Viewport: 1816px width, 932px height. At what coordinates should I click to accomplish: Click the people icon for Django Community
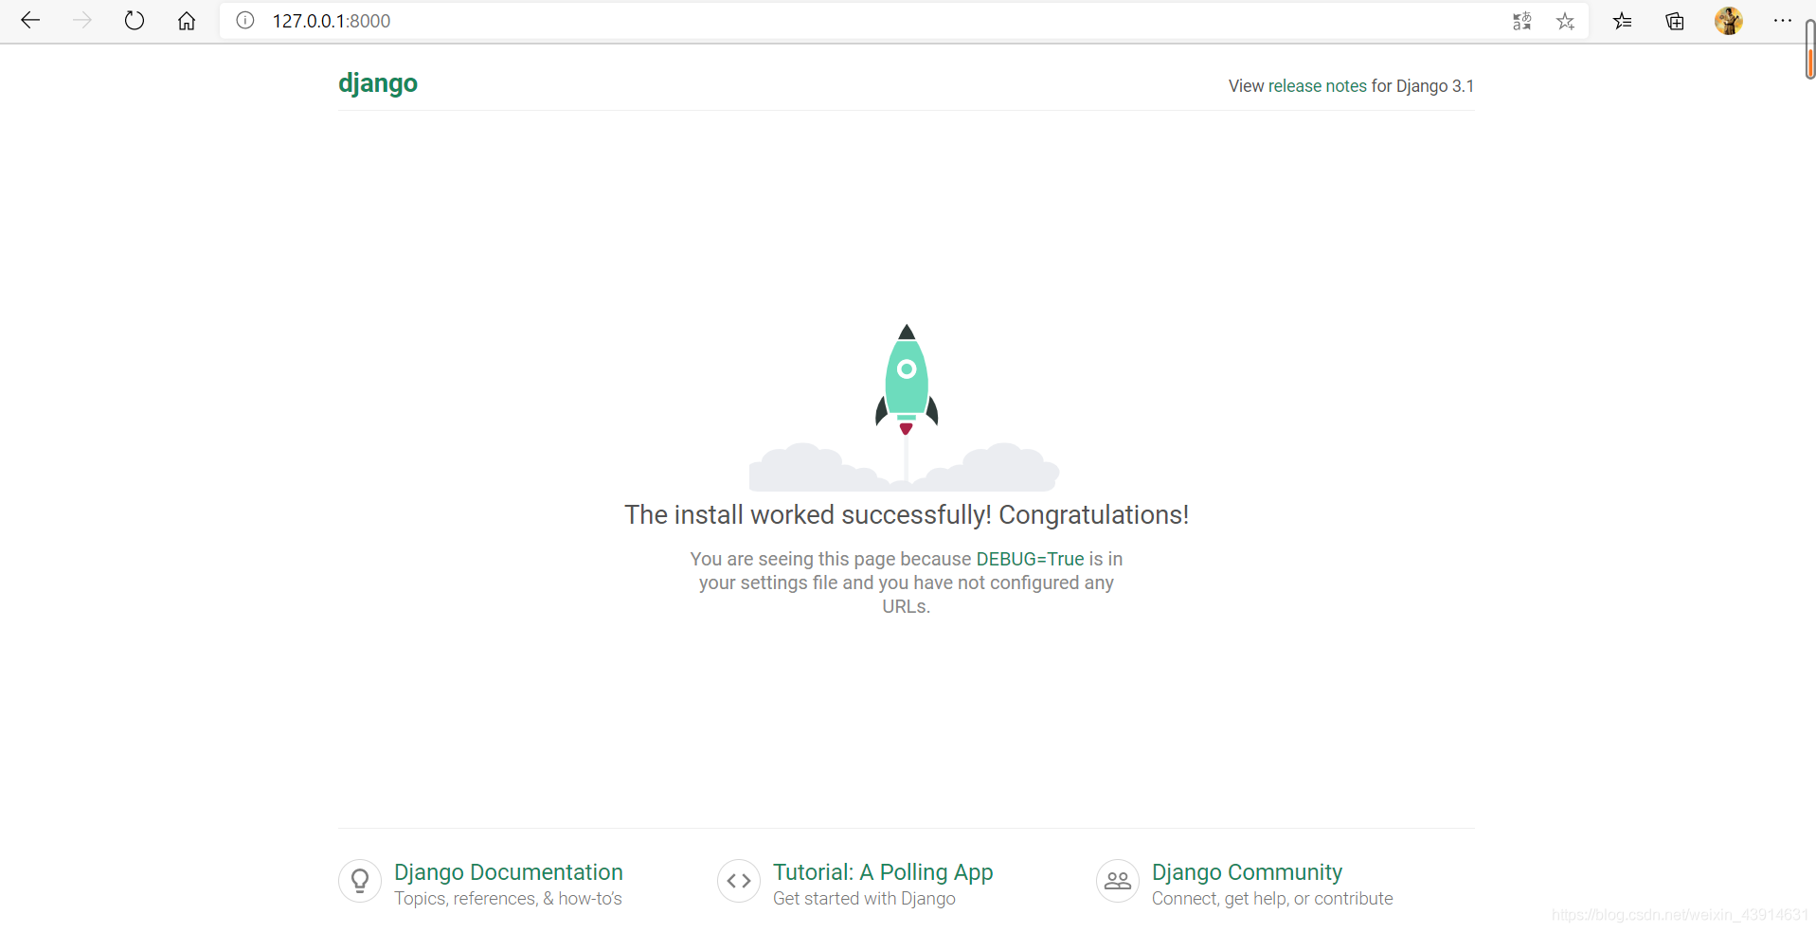coord(1118,881)
